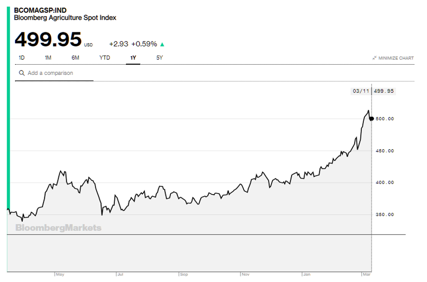Click the 499.95 tooltip value
This screenshot has width=427, height=282.
[384, 91]
